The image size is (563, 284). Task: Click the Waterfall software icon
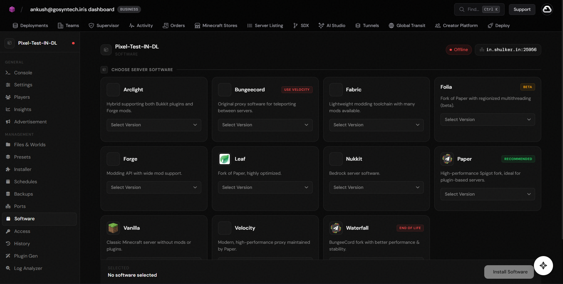tap(336, 228)
